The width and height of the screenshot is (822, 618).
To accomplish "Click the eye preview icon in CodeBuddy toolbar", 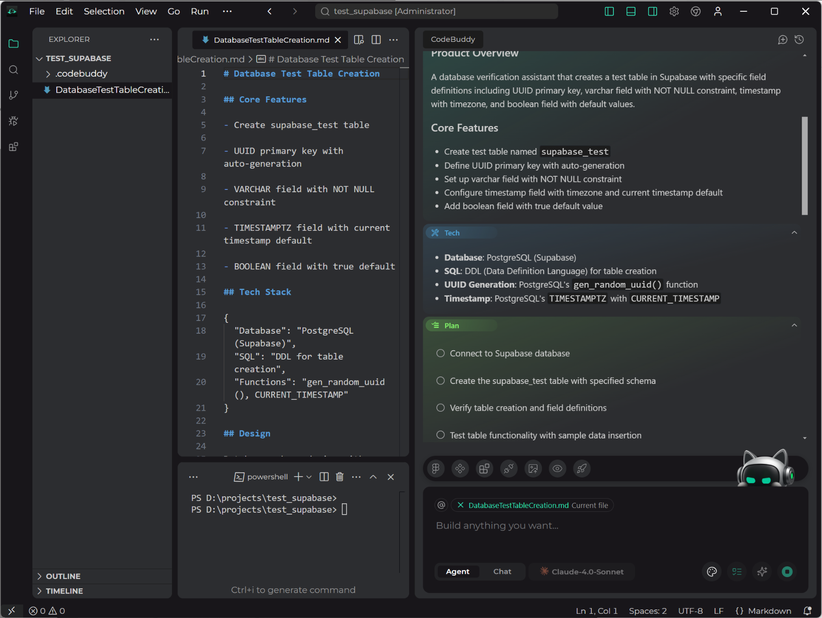I will click(x=557, y=469).
